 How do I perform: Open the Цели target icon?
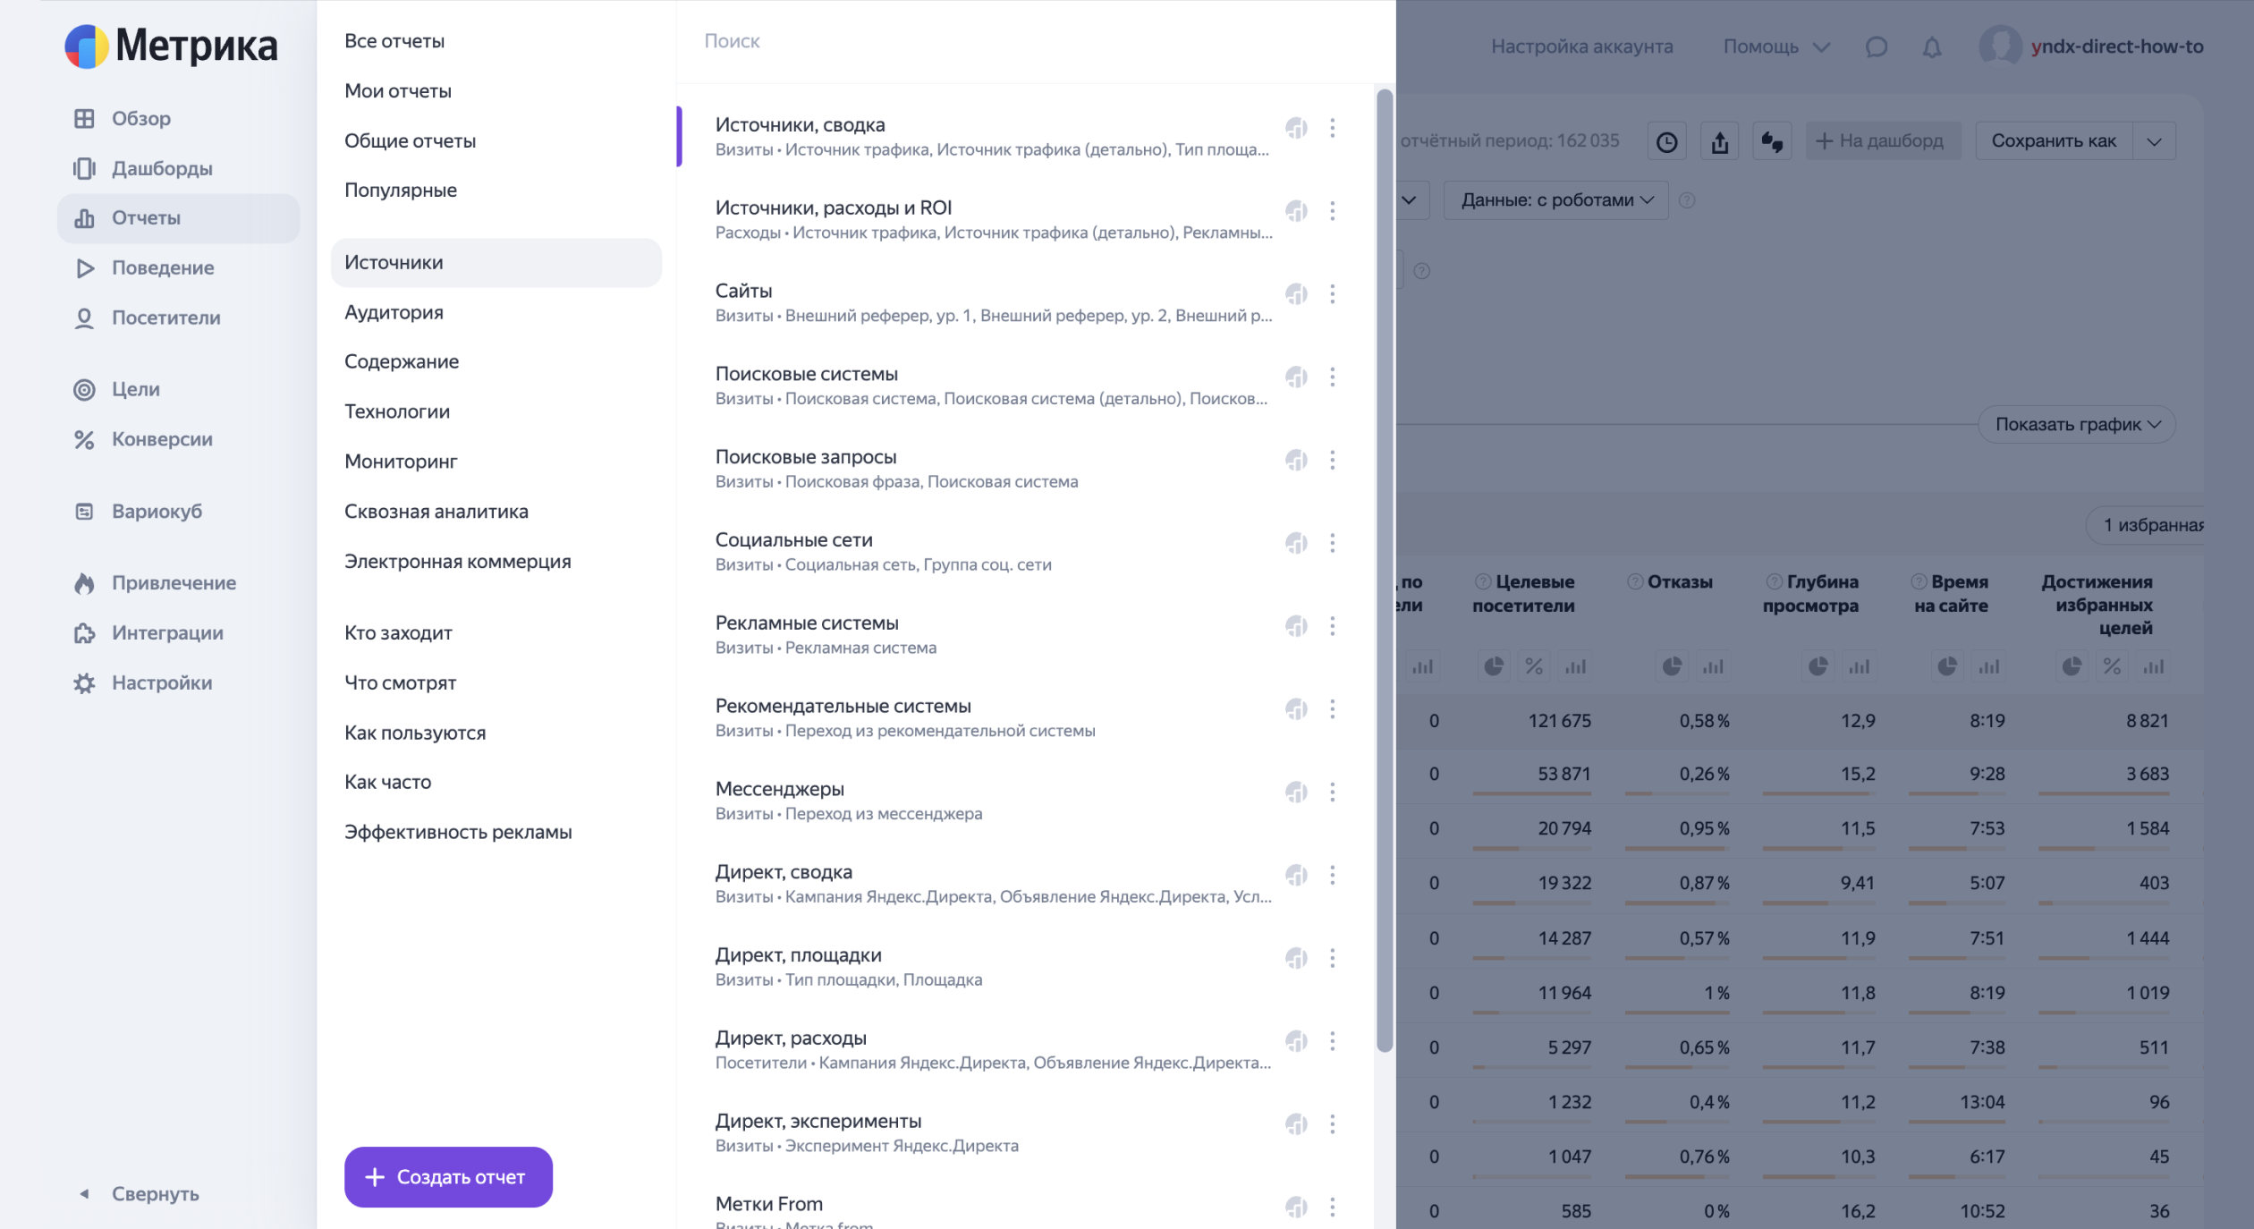pyautogui.click(x=84, y=389)
